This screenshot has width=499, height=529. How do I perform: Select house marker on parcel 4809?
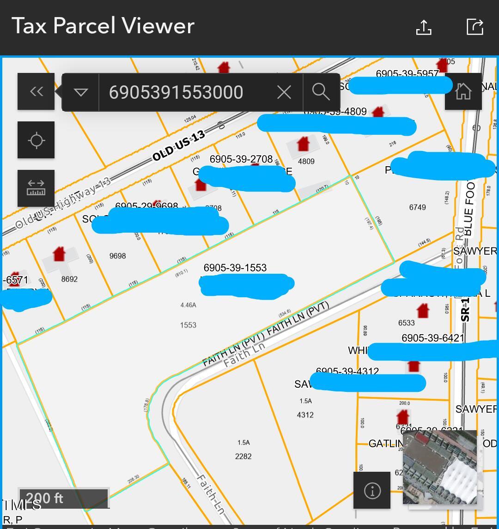coord(303,144)
